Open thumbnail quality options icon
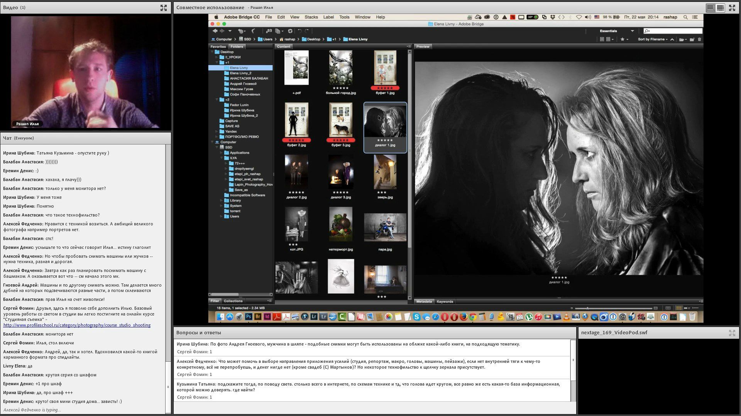Viewport: 741px width, 416px height. [x=609, y=39]
